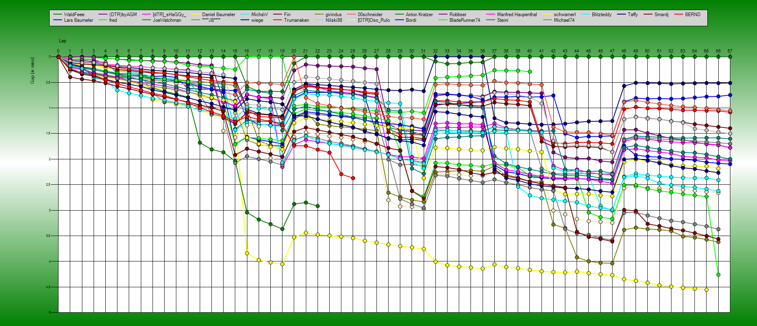The width and height of the screenshot is (757, 326).
Task: Click the [dTR]_sHaGGy_ legend entry
Action: [169, 15]
